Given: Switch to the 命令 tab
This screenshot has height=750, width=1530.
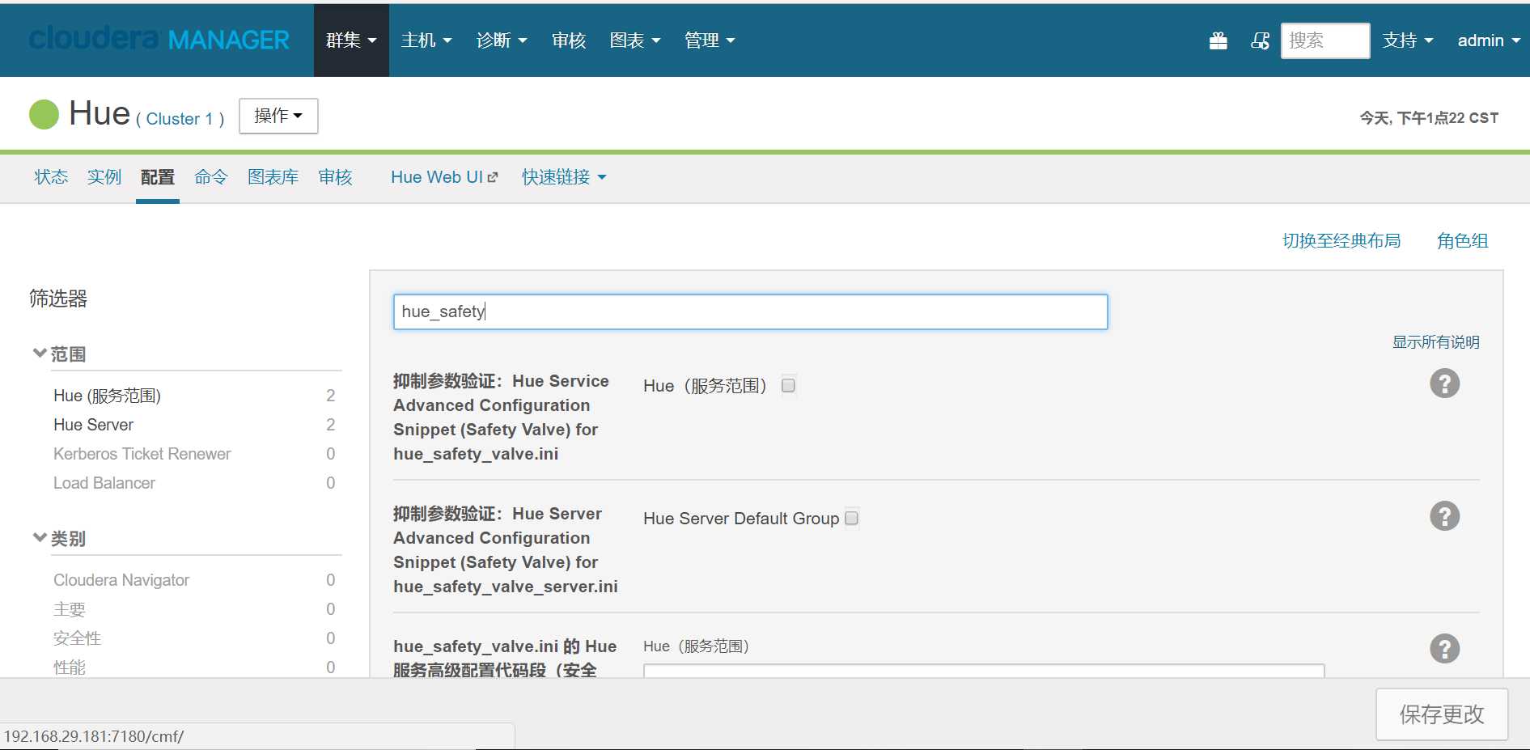Looking at the screenshot, I should (x=211, y=177).
